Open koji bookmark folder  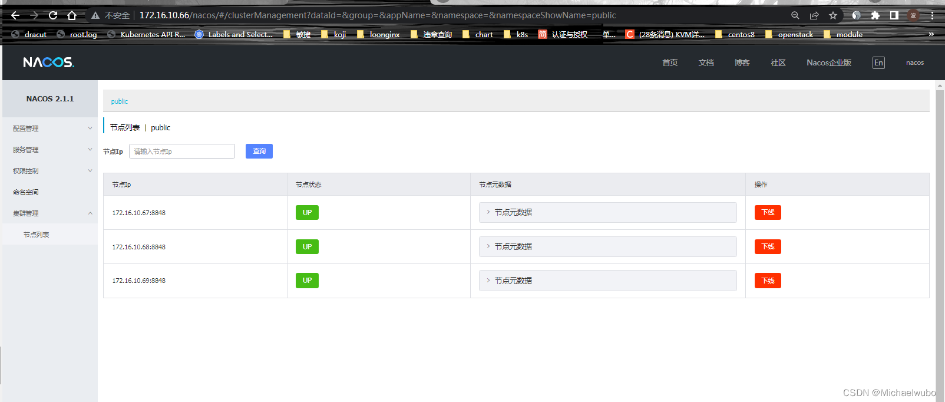coord(333,34)
